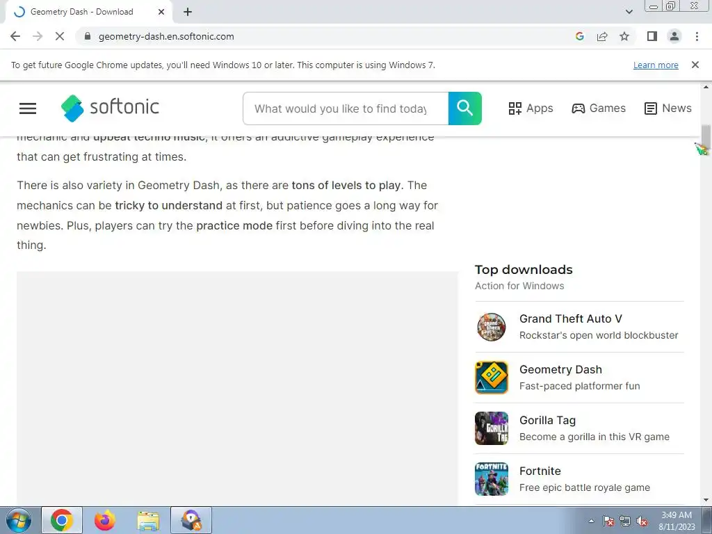Click the muted volume tray icon
Image resolution: width=712 pixels, height=534 pixels.
point(642,521)
